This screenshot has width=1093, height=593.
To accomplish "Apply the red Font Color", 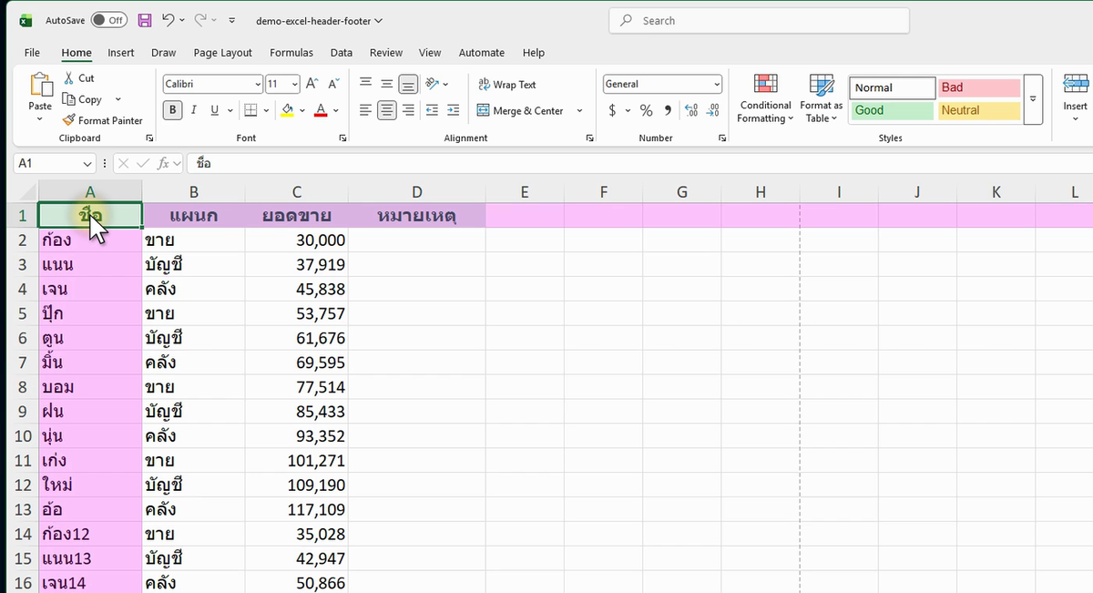I will click(321, 110).
